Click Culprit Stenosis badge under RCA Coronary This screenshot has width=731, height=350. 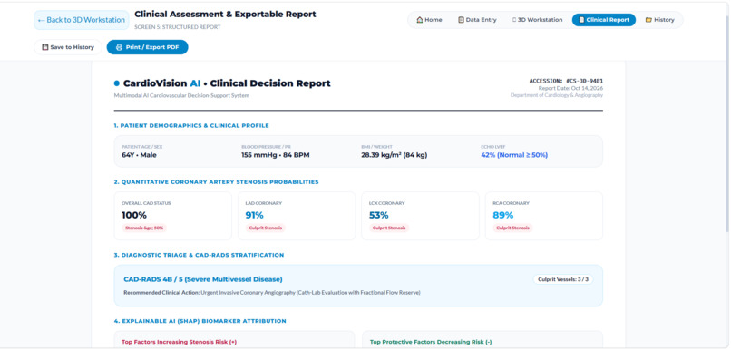point(512,228)
